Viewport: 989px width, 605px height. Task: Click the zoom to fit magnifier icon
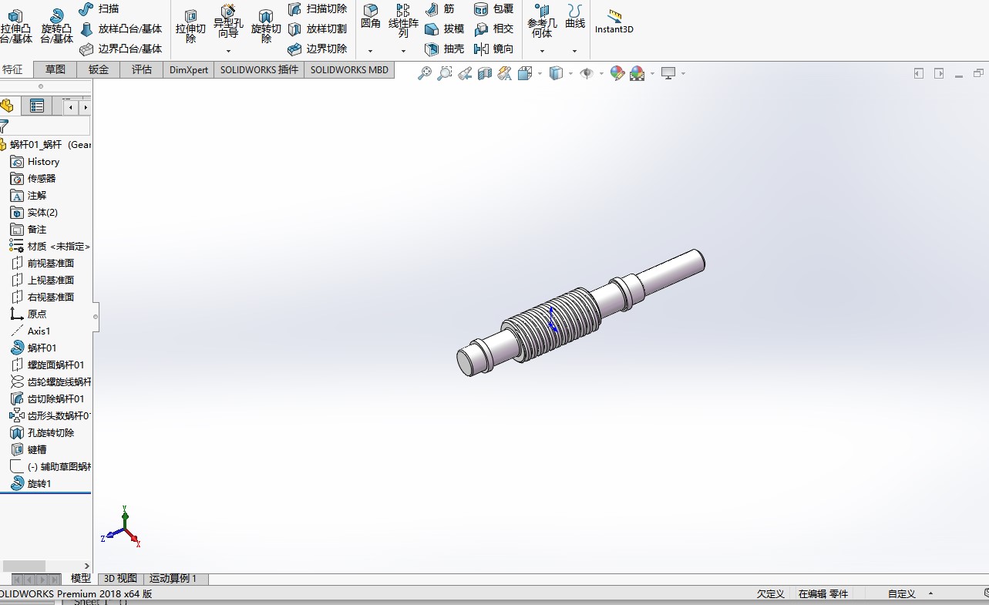tap(425, 73)
